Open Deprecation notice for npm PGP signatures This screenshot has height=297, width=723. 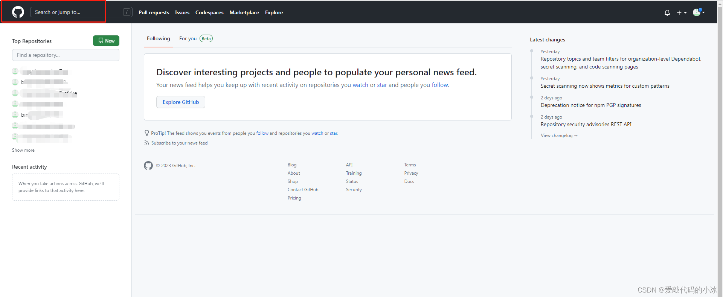pyautogui.click(x=591, y=105)
